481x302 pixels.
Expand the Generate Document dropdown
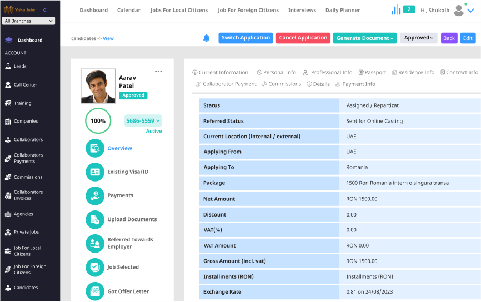(365, 38)
